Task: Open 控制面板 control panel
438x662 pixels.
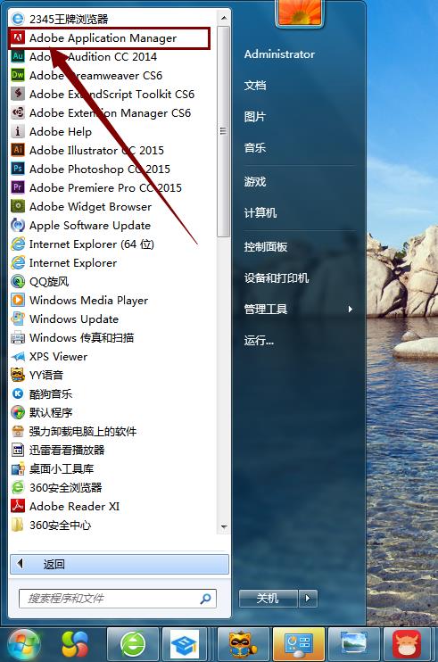Action: pyautogui.click(x=266, y=246)
